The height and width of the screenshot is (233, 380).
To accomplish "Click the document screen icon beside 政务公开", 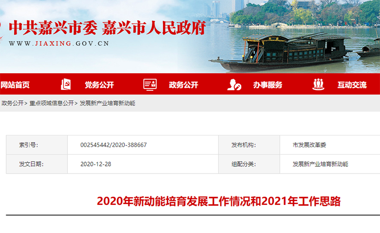I will tap(150, 85).
